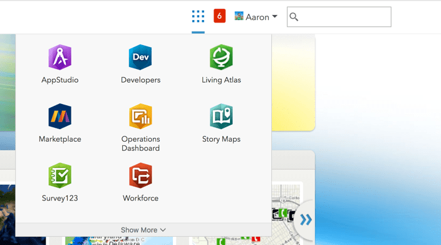
Task: Expand Show More apps
Action: pos(143,230)
